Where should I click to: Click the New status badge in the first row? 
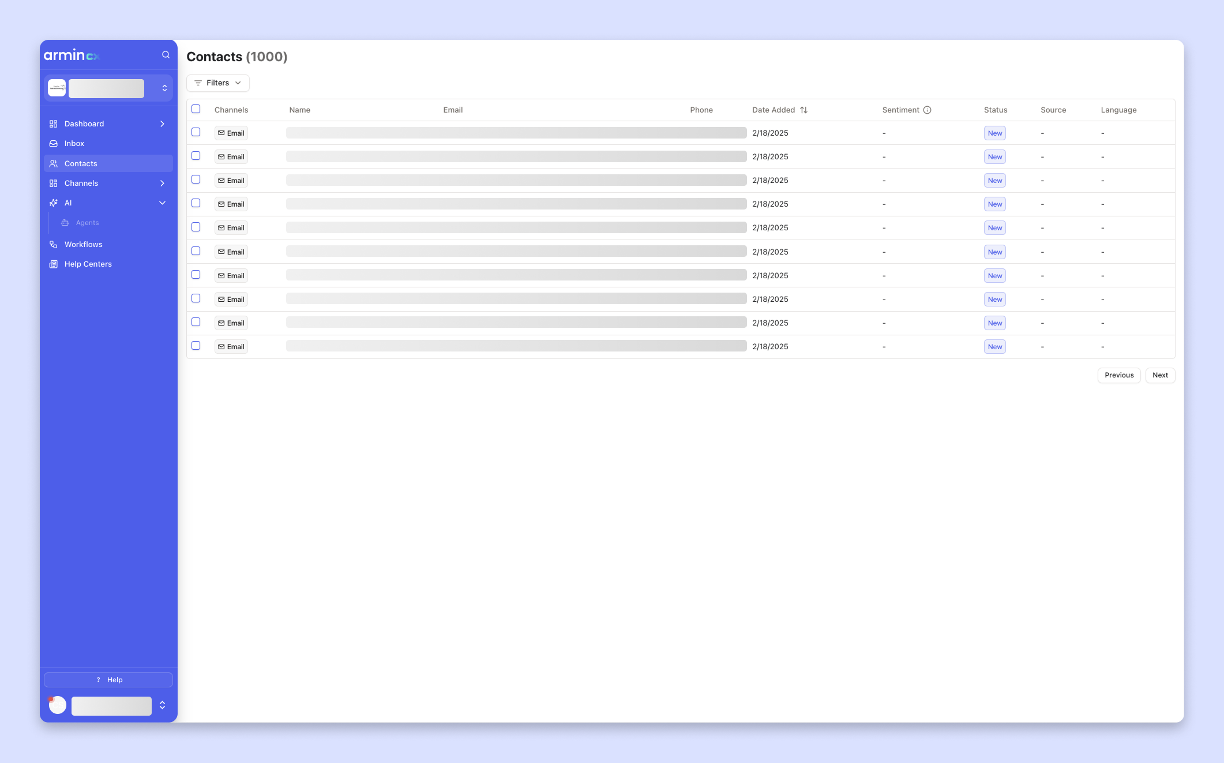click(994, 133)
